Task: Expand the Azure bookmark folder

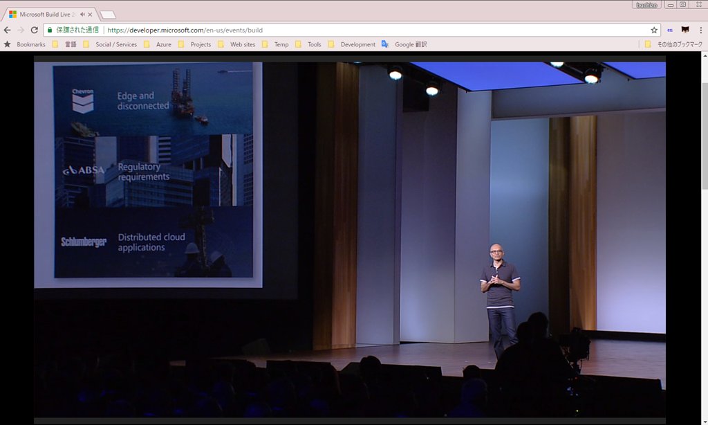Action: (158, 44)
